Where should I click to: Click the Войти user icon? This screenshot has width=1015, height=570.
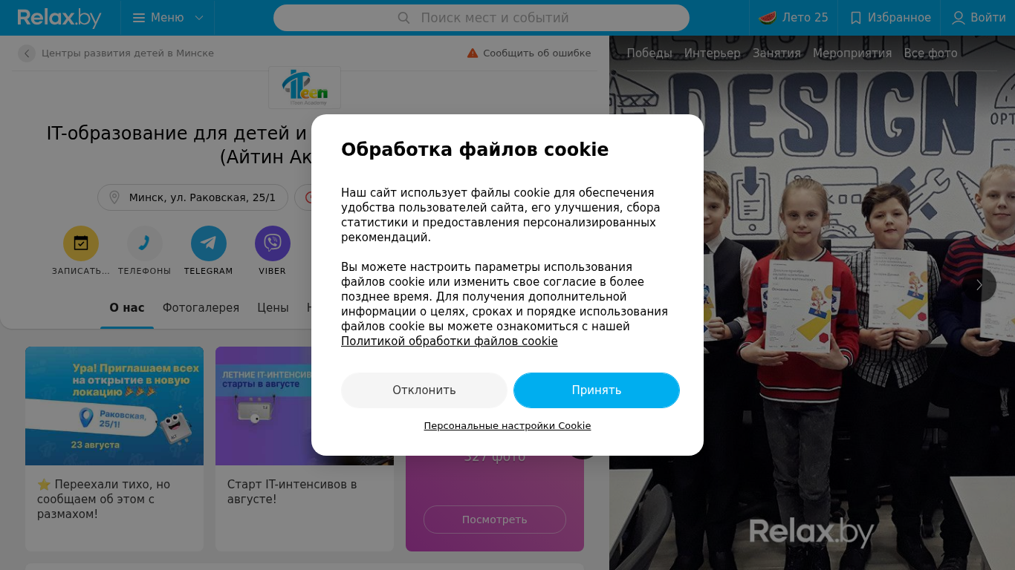pos(959,18)
